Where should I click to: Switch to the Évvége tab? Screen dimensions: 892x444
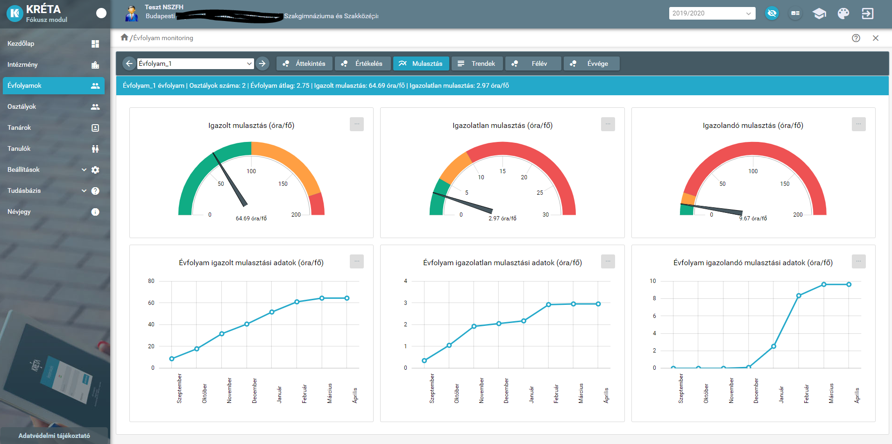592,63
